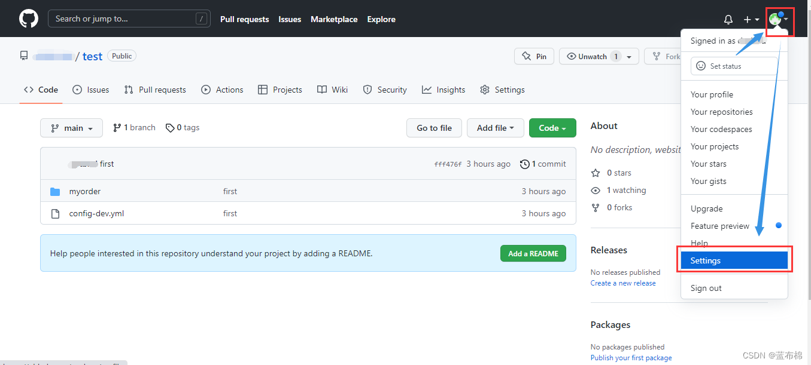This screenshot has height=365, width=811.
Task: Click the Set status button
Action: tap(734, 66)
